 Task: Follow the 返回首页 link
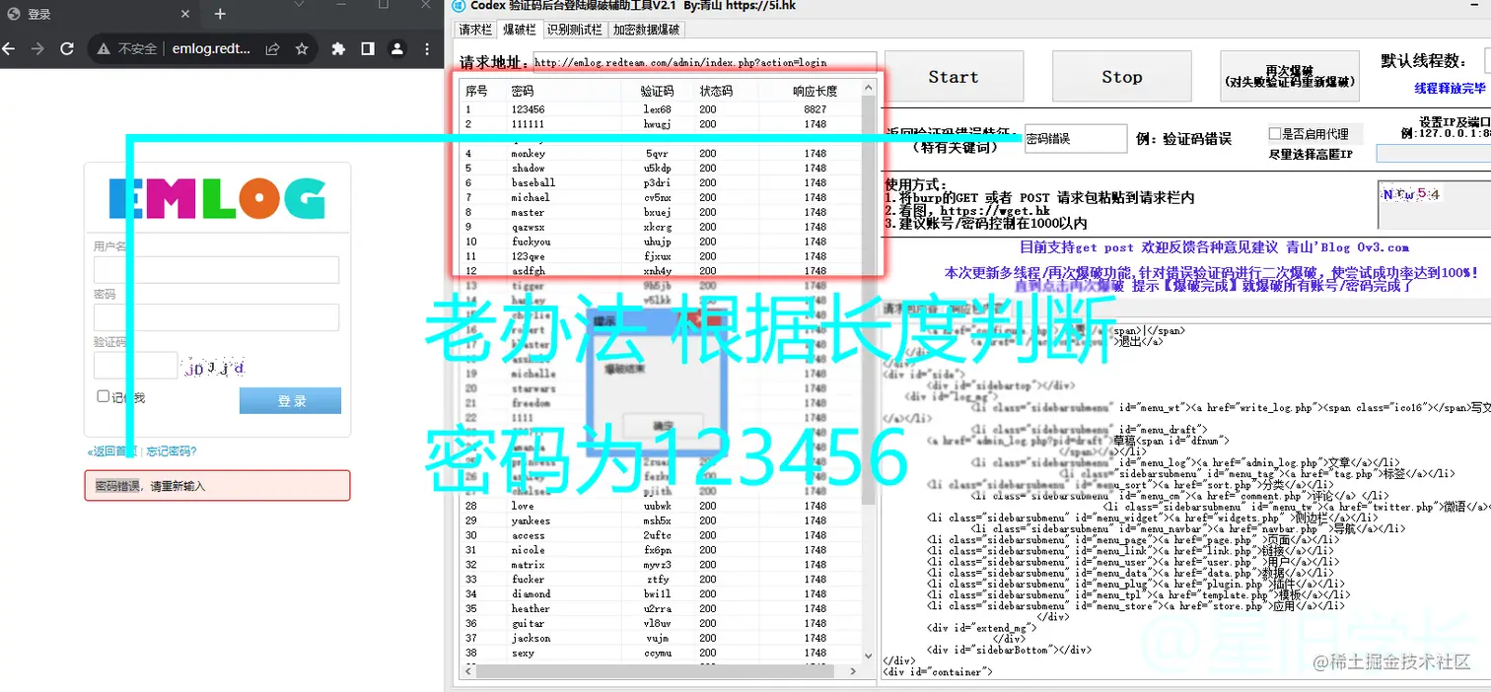click(113, 451)
